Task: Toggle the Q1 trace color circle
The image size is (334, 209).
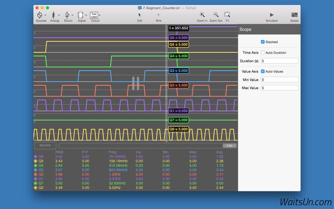Action: point(35,179)
